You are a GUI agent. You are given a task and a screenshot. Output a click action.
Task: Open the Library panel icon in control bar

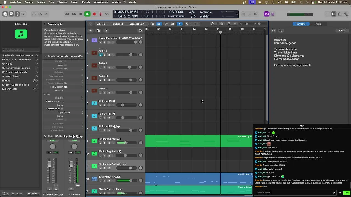pos(5,14)
